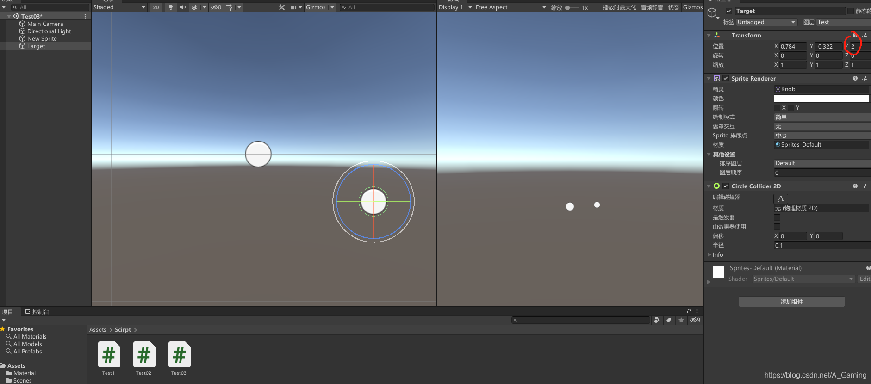
Task: Toggle scene grid visibility icon
Action: point(229,7)
